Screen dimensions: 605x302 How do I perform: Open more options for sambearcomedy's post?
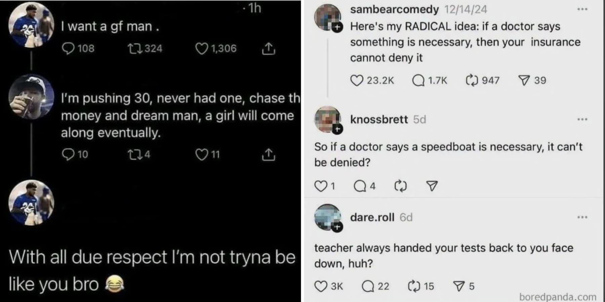point(582,9)
